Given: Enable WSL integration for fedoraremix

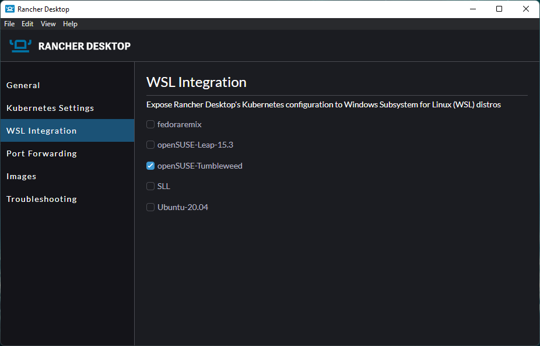Looking at the screenshot, I should [x=150, y=124].
